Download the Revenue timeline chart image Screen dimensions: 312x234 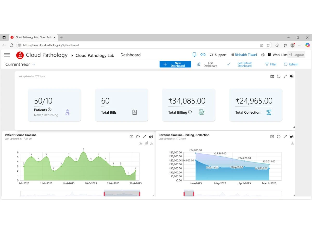tap(292, 143)
